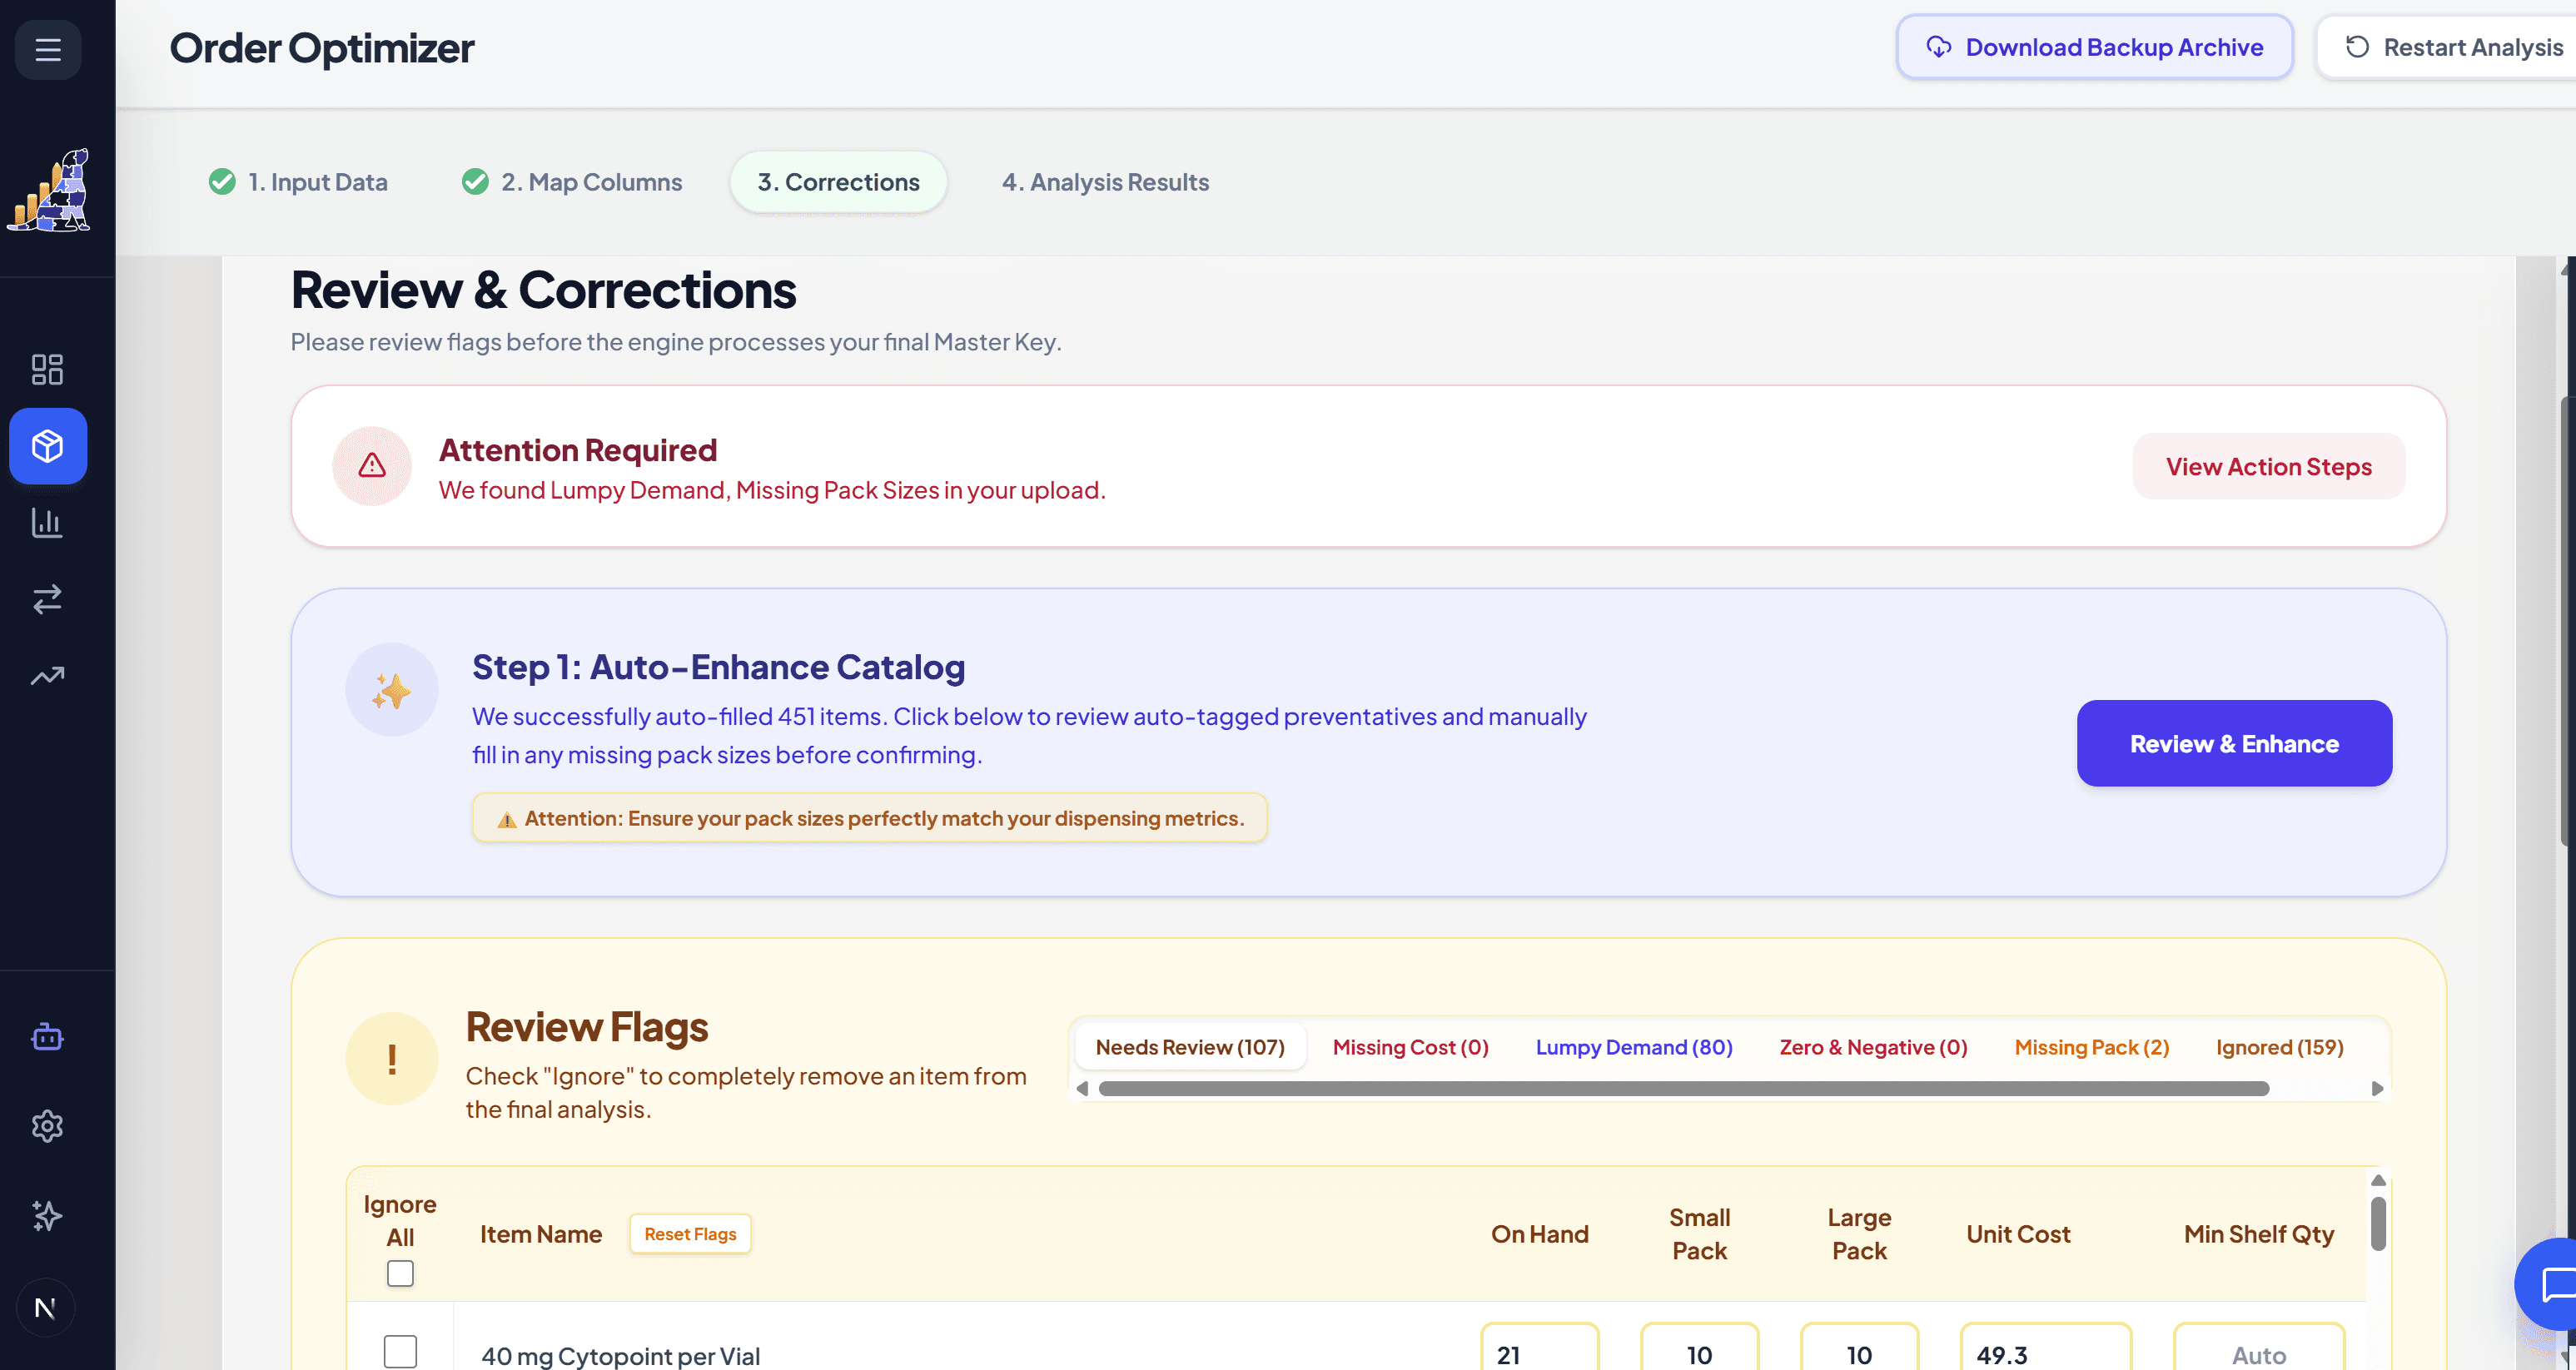Go to step 4. Analysis Results

coord(1105,182)
